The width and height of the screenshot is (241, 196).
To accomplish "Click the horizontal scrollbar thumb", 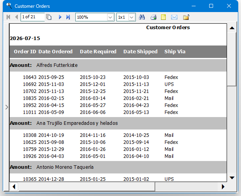I will (x=87, y=187).
